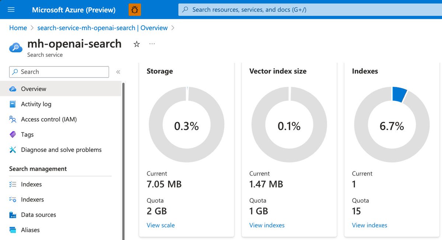Click the blue segment of Indexes donut
This screenshot has height=240, width=442.
(x=400, y=94)
